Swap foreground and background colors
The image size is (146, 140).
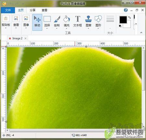[129, 17]
